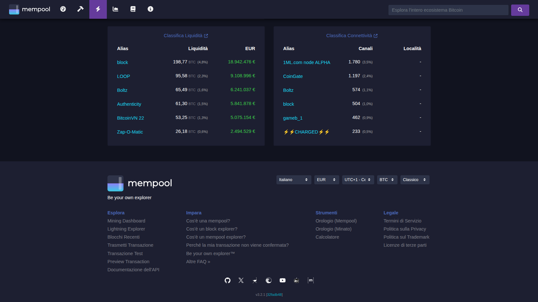Screen dimensions: 538x302
Task: Open the Classifica Liquidità ranking link
Action: (x=185, y=36)
